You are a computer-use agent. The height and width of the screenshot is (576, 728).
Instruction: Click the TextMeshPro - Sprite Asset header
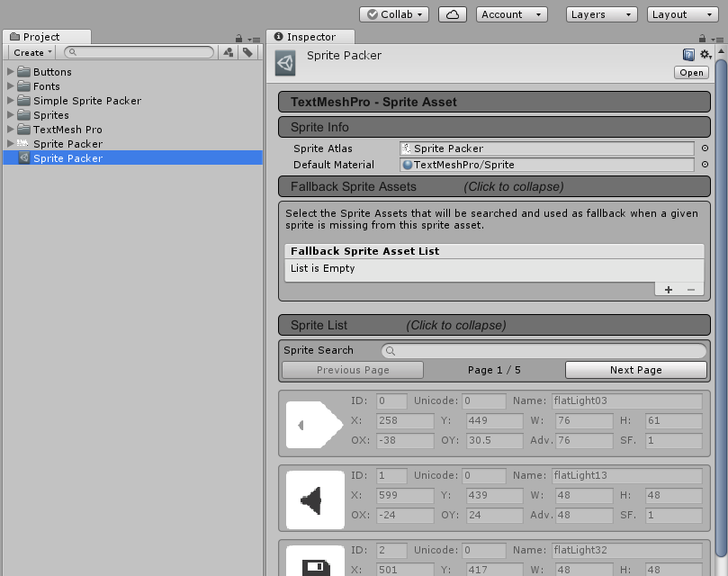[494, 102]
